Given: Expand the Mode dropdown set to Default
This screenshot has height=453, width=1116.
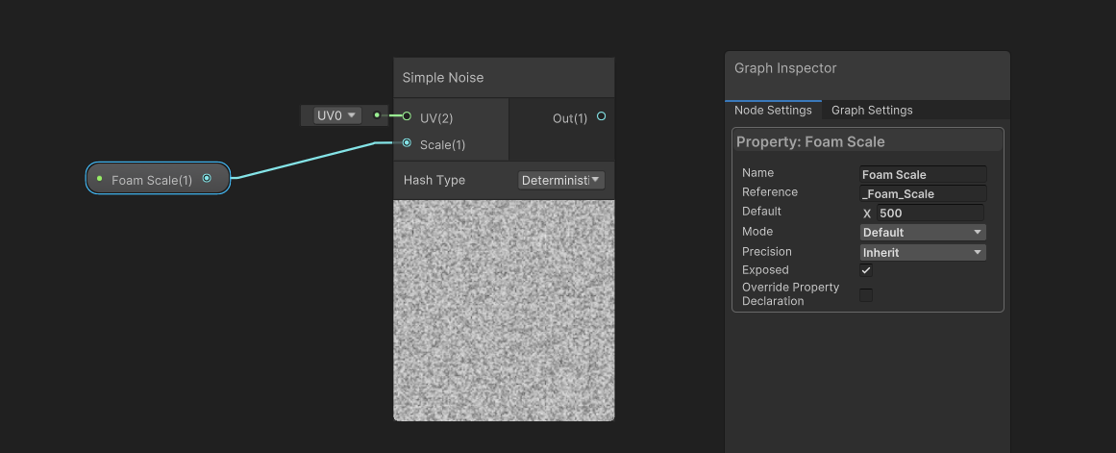Looking at the screenshot, I should click(x=922, y=232).
